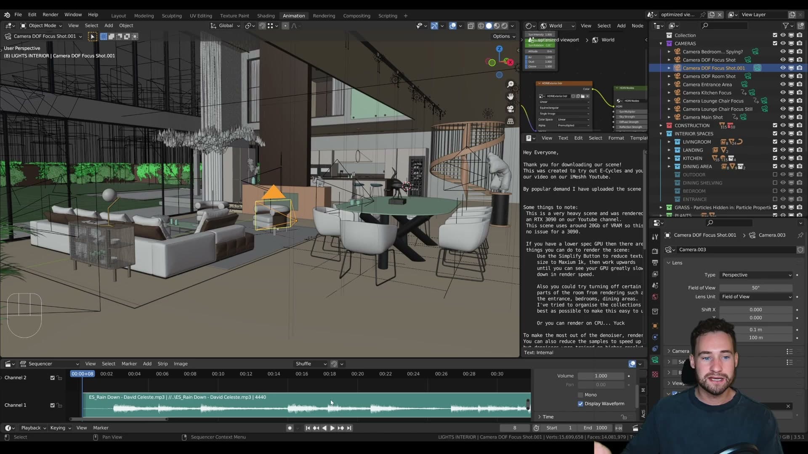The image size is (808, 454).
Task: Open the outliner filter funnel dropdown
Action: coord(788,26)
